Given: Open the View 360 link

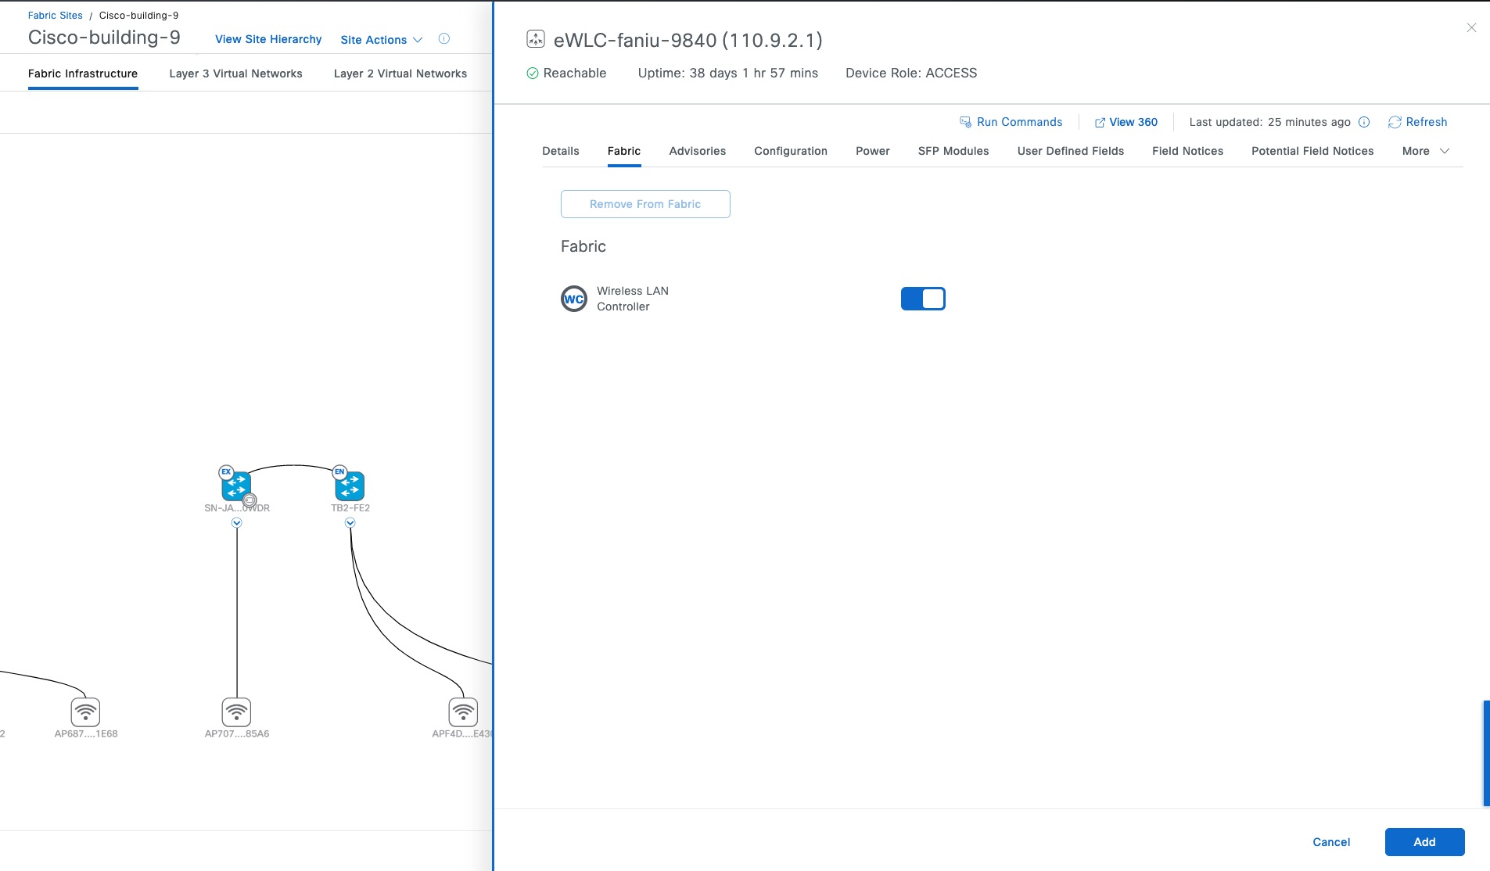Looking at the screenshot, I should coord(1126,122).
